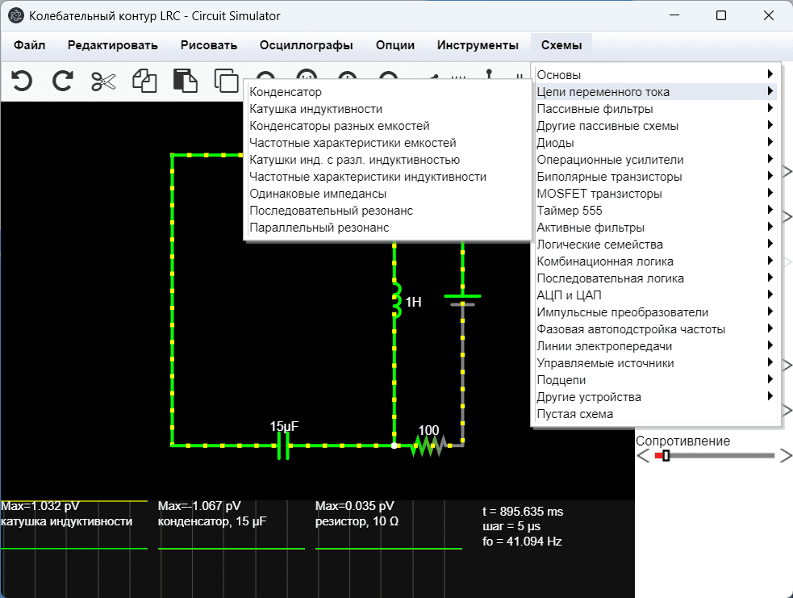Click the Copy toolbar icon
The width and height of the screenshot is (793, 598).
click(144, 81)
